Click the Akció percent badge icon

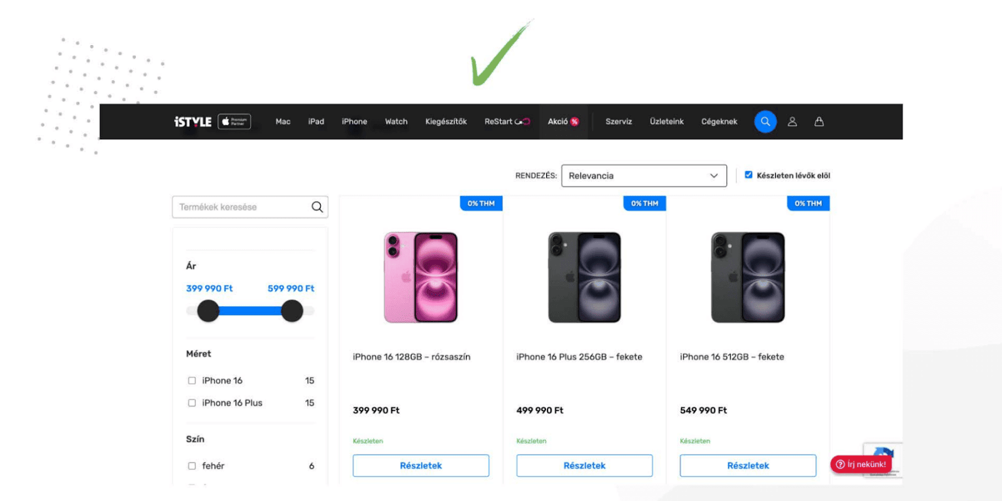click(x=574, y=121)
